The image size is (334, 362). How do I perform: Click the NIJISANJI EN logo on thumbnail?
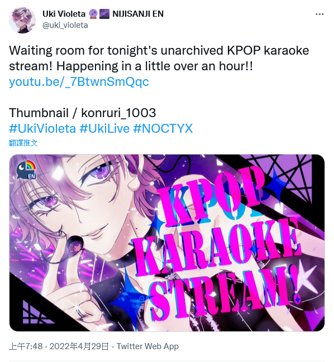(26, 170)
